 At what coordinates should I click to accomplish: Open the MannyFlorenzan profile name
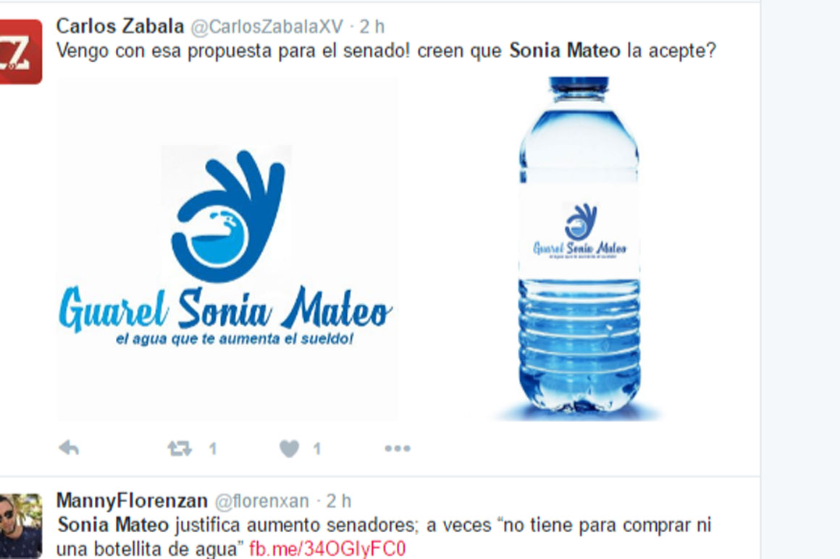coord(132,500)
